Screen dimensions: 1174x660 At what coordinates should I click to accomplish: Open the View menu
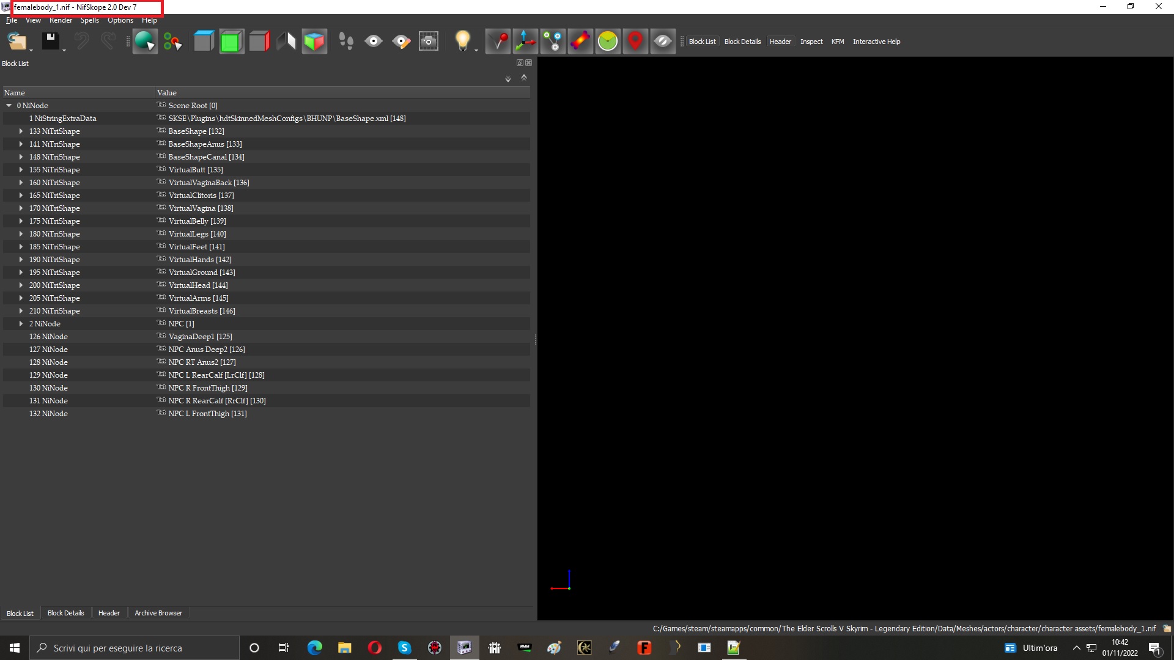pyautogui.click(x=33, y=20)
